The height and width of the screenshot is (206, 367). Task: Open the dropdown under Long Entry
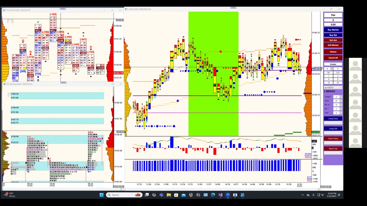tap(333, 123)
